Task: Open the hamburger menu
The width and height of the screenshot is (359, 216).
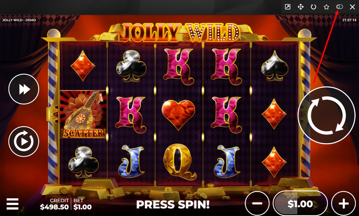Action: click(12, 204)
